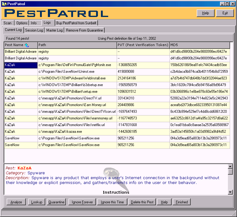The image size is (237, 217).
Task: View the Master Log sub-tab
Action: click(x=55, y=30)
